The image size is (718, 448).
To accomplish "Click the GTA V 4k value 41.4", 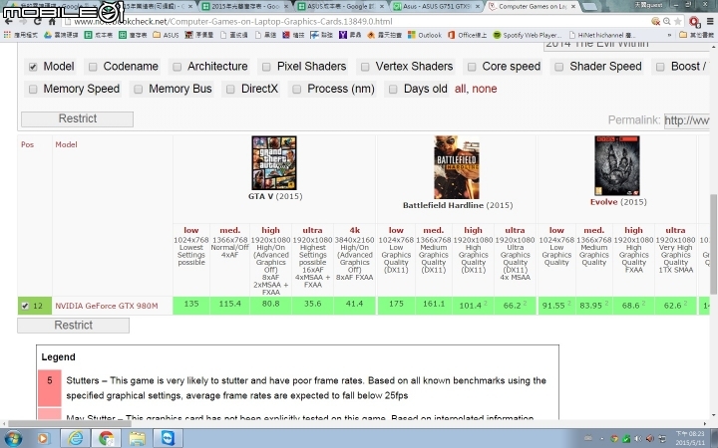I will [x=354, y=304].
